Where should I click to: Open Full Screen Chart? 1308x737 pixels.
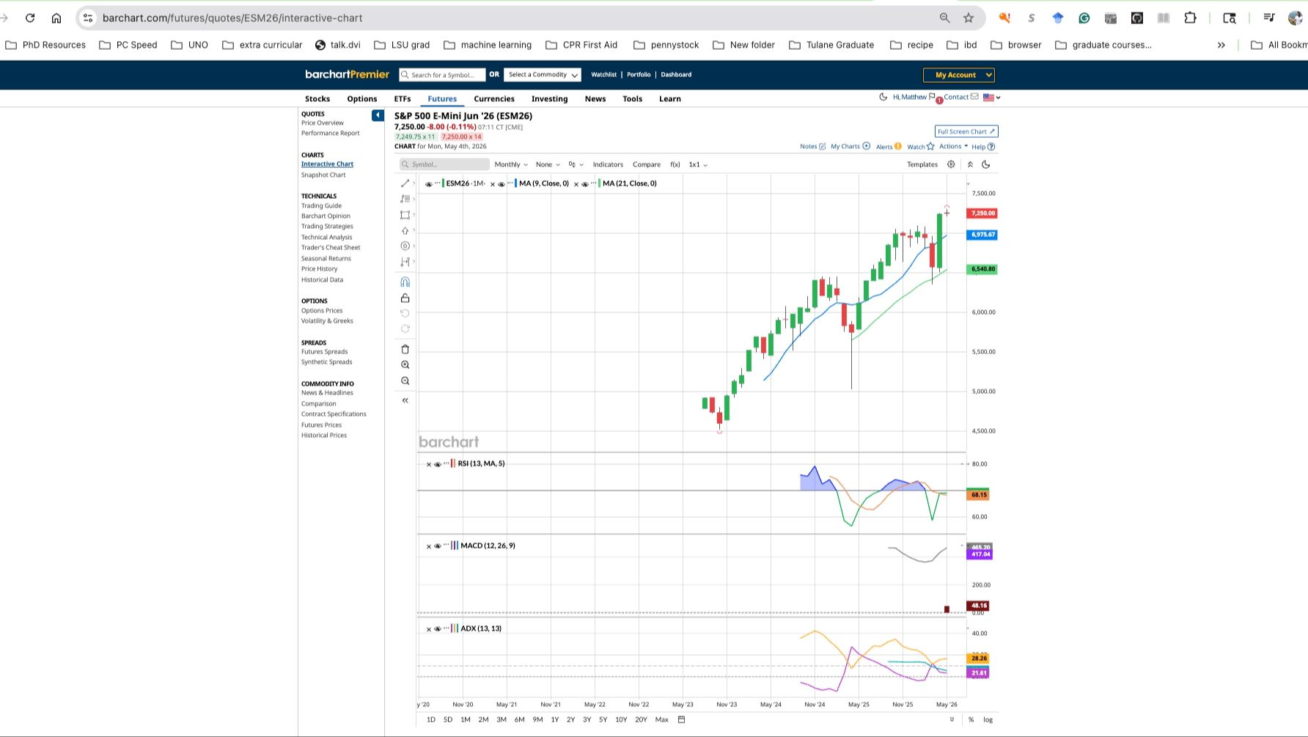(966, 131)
